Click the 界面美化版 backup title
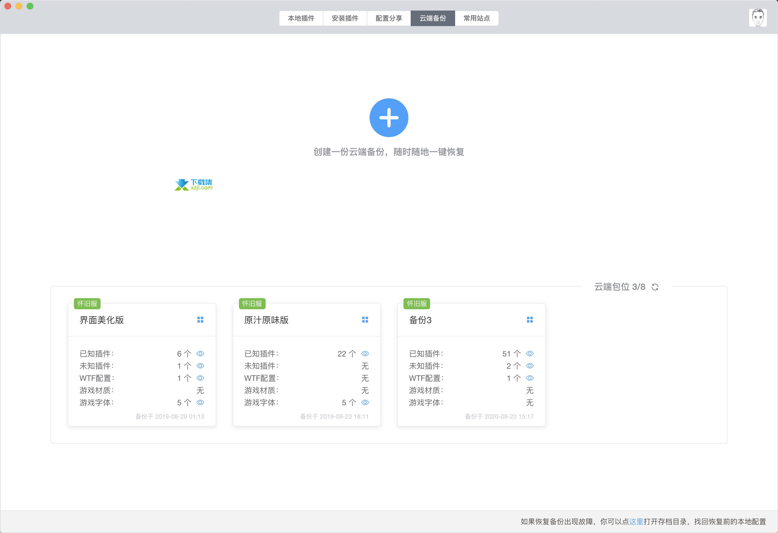The width and height of the screenshot is (778, 533). pyautogui.click(x=101, y=320)
